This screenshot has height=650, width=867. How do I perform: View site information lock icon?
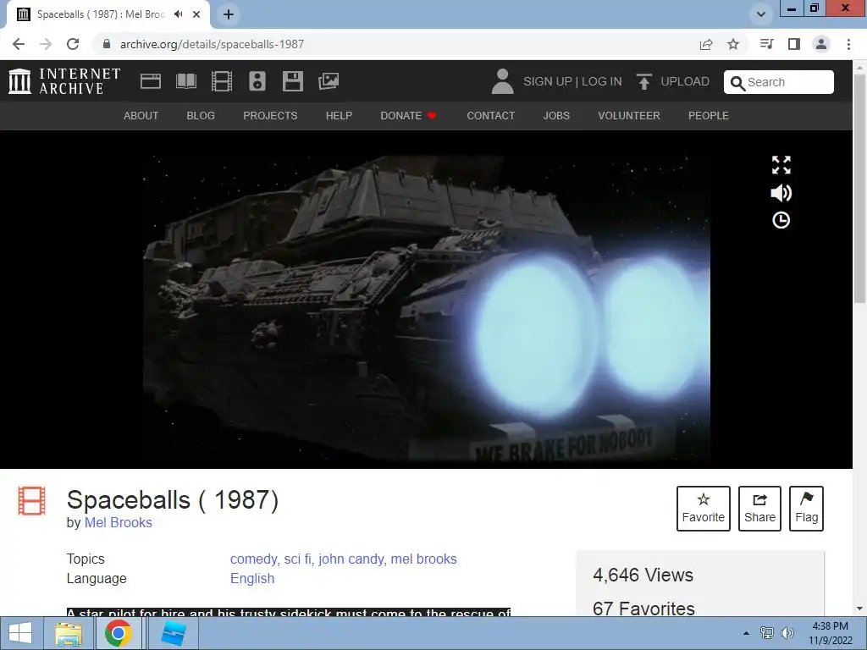click(107, 44)
